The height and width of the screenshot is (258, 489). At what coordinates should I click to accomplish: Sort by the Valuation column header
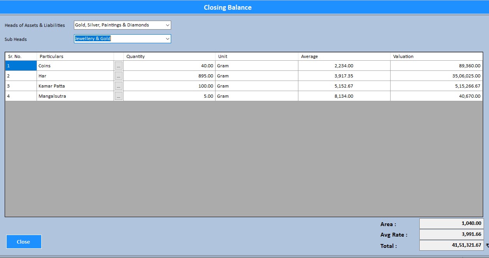(436, 56)
